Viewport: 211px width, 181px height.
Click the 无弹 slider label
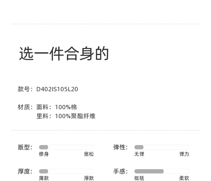point(139,154)
